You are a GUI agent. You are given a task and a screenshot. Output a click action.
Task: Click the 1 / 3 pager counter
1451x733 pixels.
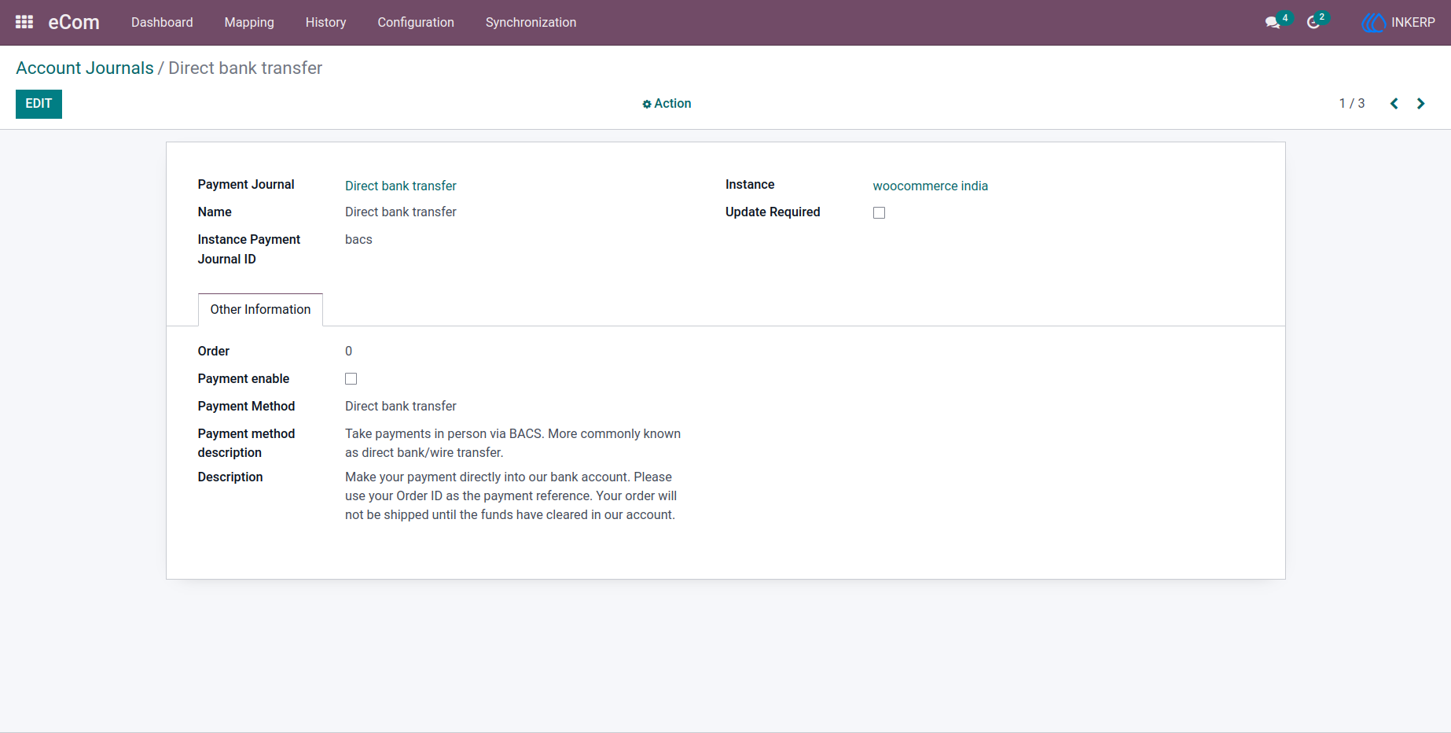tap(1351, 104)
